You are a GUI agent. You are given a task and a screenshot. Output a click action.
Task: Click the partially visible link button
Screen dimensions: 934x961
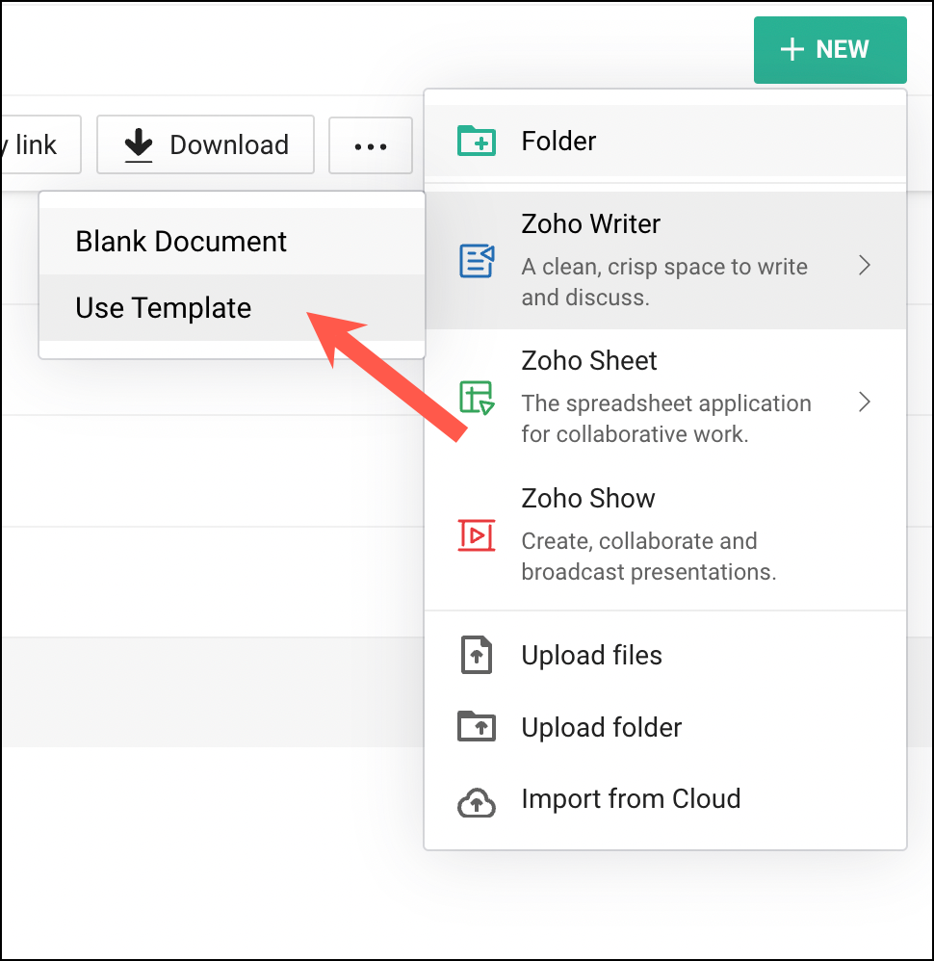coord(40,144)
